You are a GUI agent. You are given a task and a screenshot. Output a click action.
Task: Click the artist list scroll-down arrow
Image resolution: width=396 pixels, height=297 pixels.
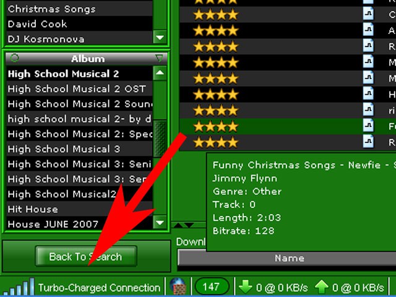pos(160,37)
